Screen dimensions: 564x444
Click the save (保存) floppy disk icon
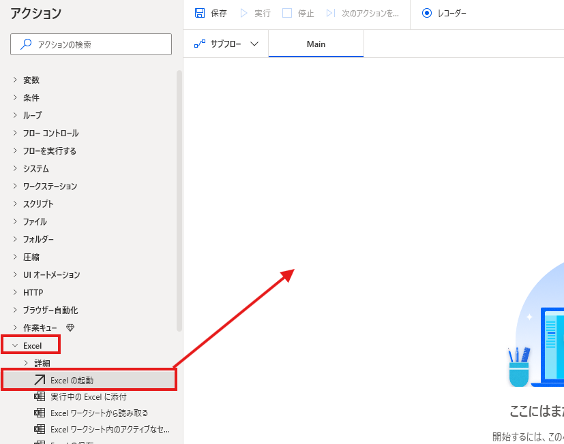pos(200,14)
